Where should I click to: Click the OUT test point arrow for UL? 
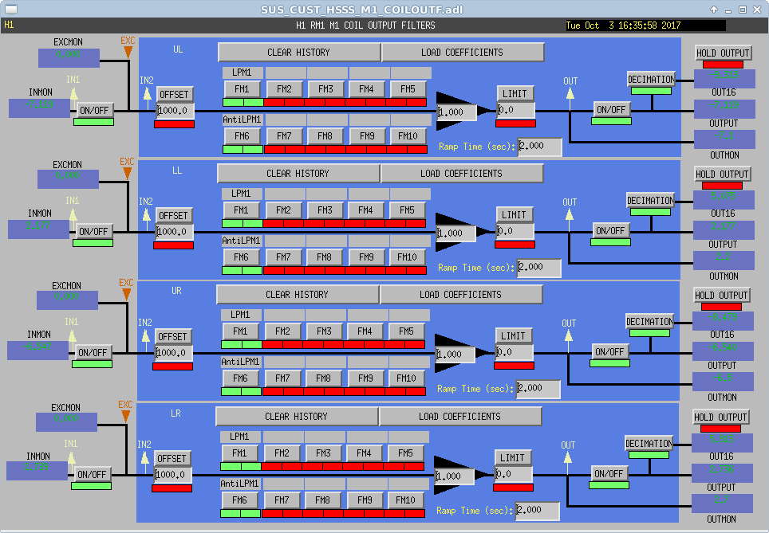(570, 93)
